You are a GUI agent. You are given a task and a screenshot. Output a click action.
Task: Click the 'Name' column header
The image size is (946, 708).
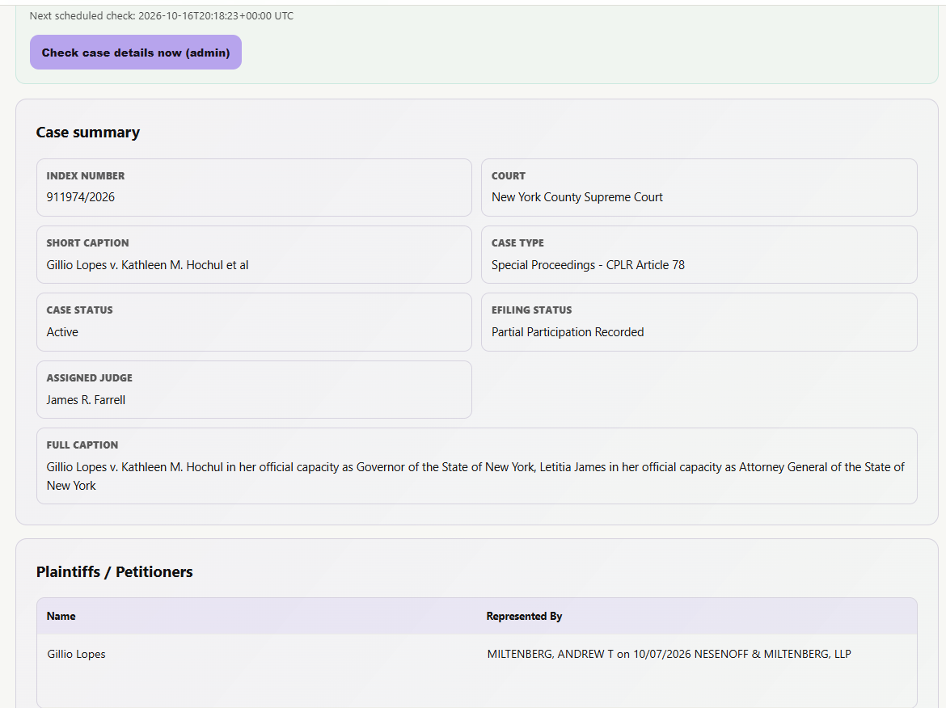click(61, 616)
